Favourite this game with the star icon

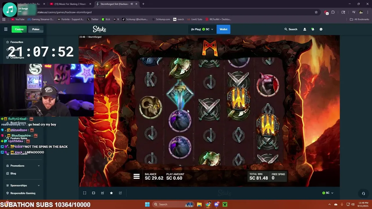(111, 193)
